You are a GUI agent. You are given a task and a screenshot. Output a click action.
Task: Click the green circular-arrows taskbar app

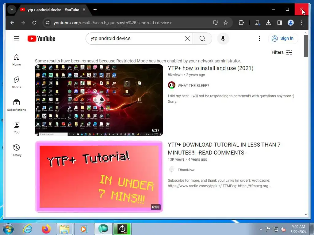(122, 229)
